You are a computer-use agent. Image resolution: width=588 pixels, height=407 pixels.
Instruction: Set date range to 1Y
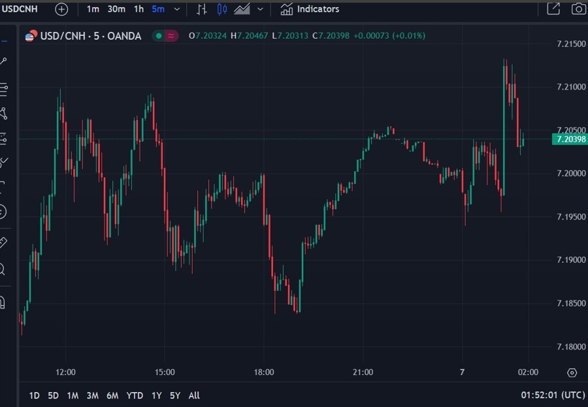pyautogui.click(x=156, y=395)
